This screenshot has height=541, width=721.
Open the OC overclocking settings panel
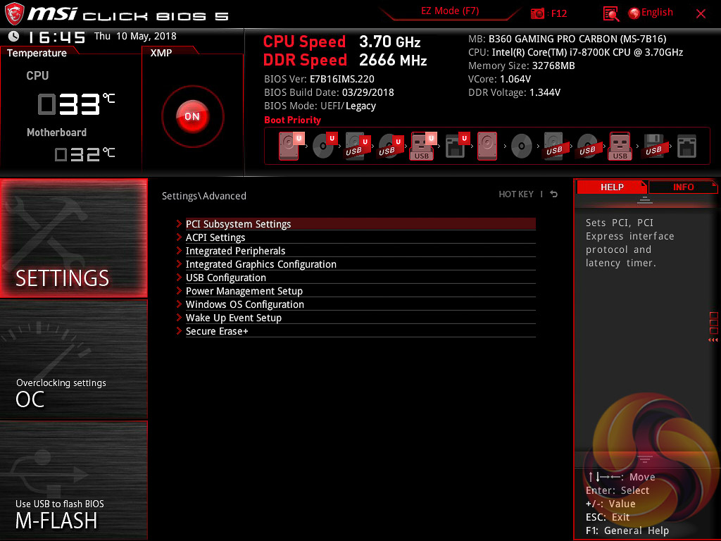[73, 359]
